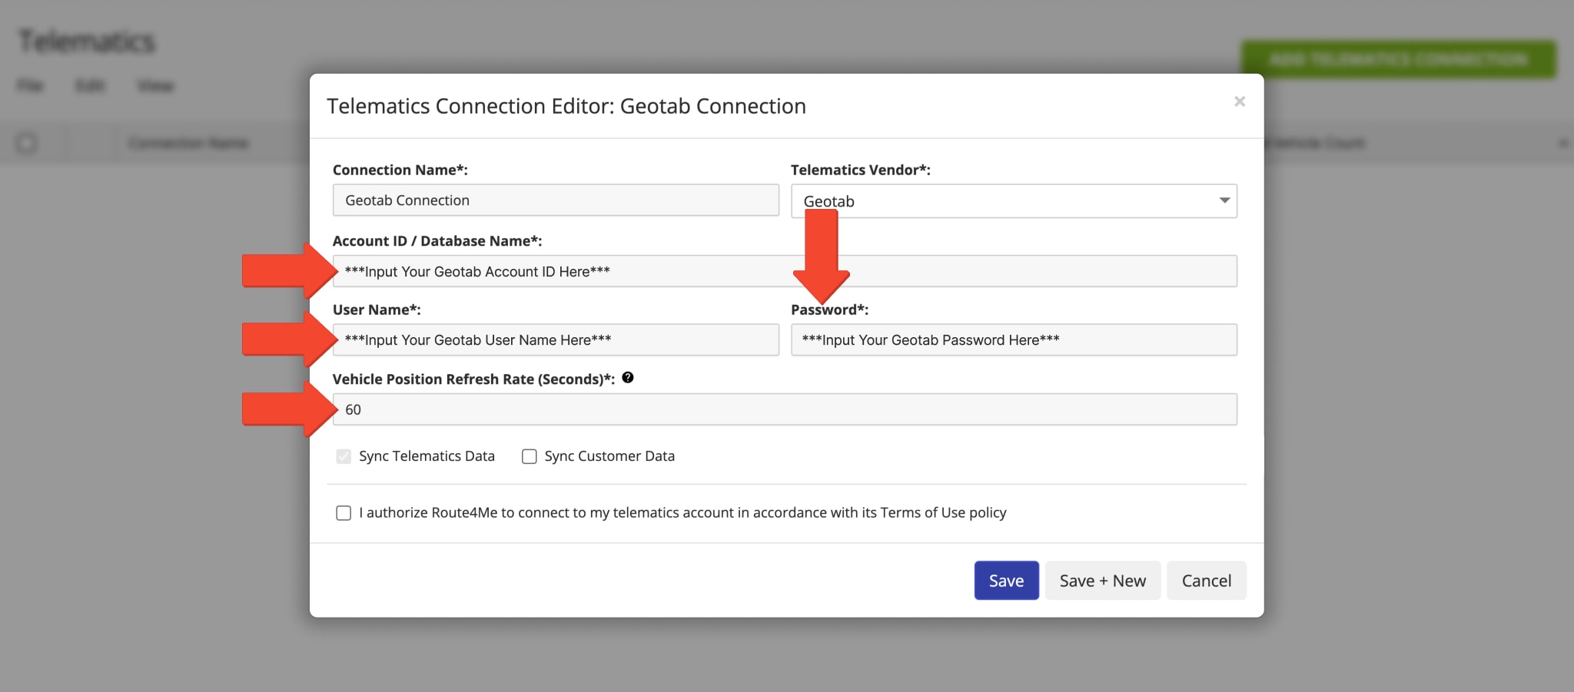Click the Sync Customer Data label
Image resolution: width=1574 pixels, height=692 pixels.
click(x=609, y=456)
